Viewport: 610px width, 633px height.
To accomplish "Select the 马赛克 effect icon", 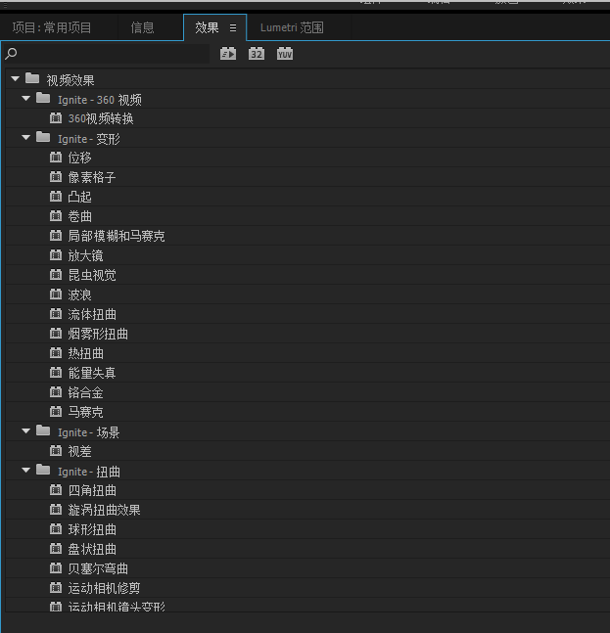I will [x=56, y=411].
